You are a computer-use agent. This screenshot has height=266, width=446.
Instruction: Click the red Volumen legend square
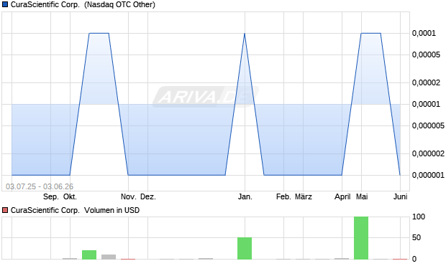coord(5,210)
